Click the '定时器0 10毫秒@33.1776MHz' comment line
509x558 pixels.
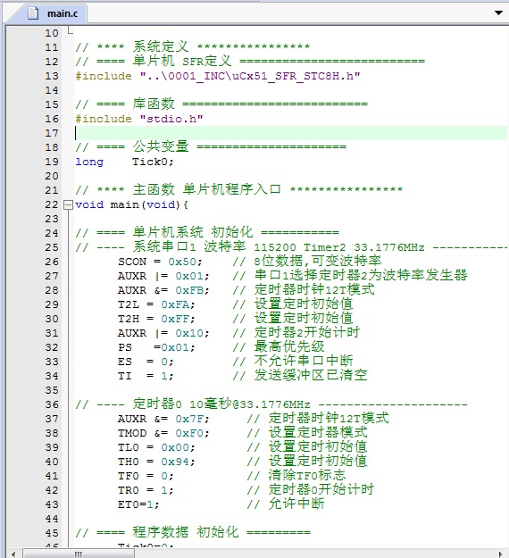[x=271, y=404]
